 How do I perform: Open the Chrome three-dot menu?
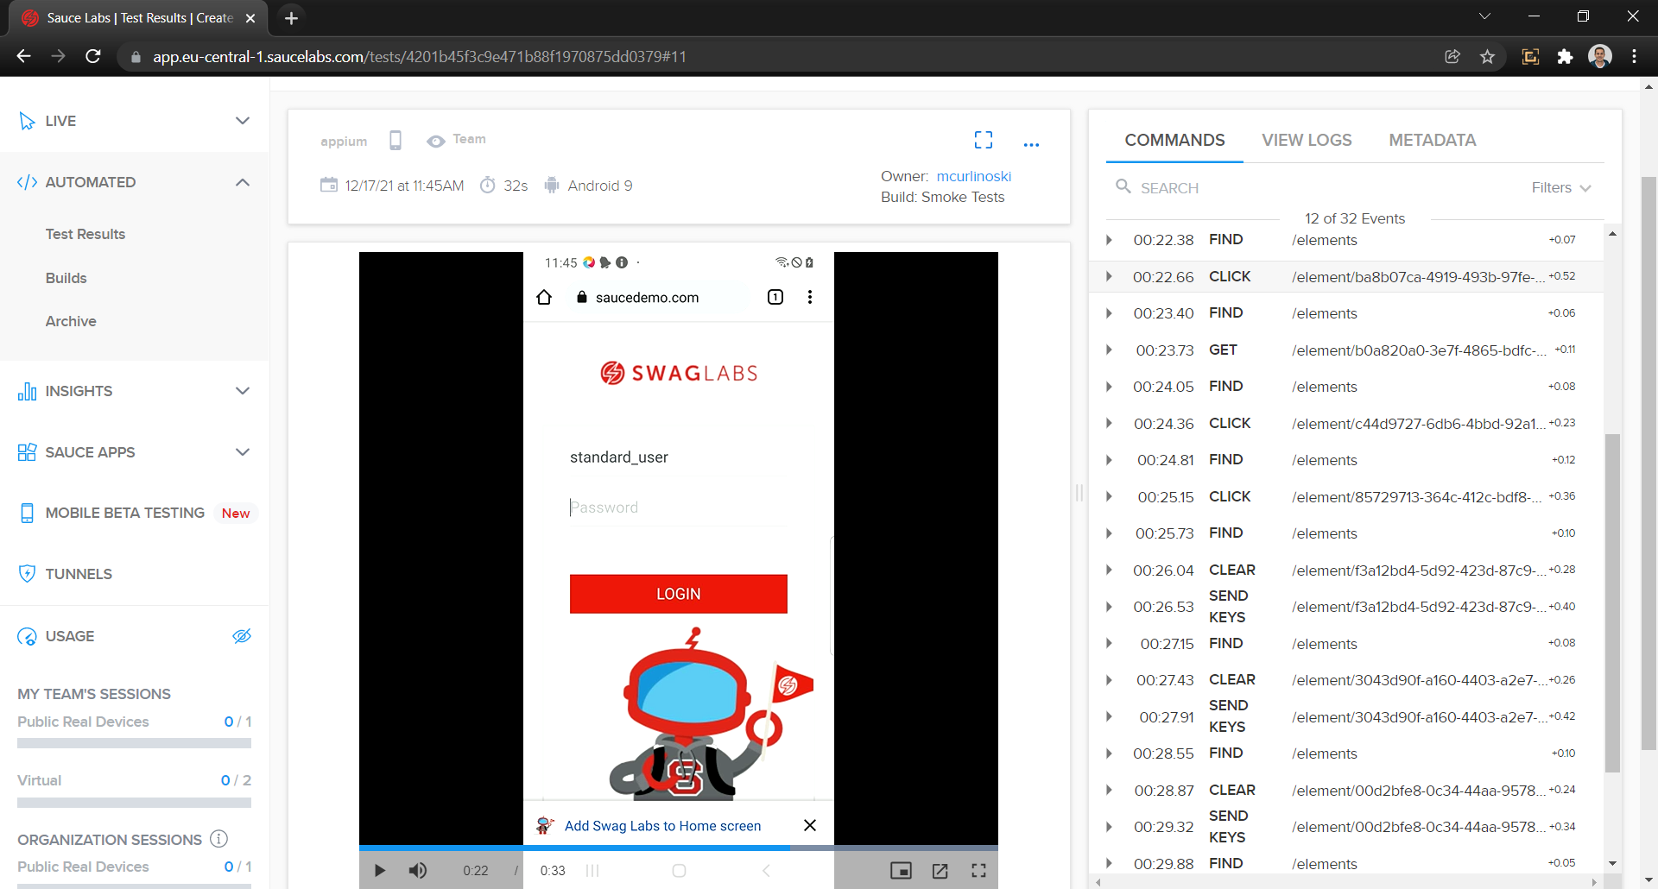click(x=1634, y=56)
